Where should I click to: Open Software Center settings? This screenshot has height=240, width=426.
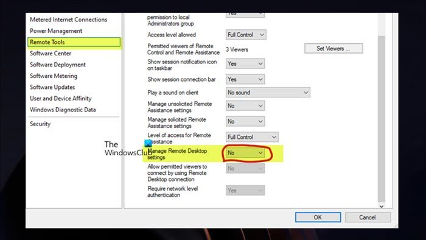pyautogui.click(x=51, y=53)
